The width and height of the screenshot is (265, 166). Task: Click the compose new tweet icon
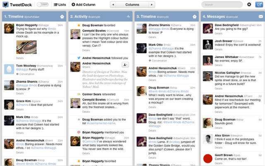[x=259, y=5]
